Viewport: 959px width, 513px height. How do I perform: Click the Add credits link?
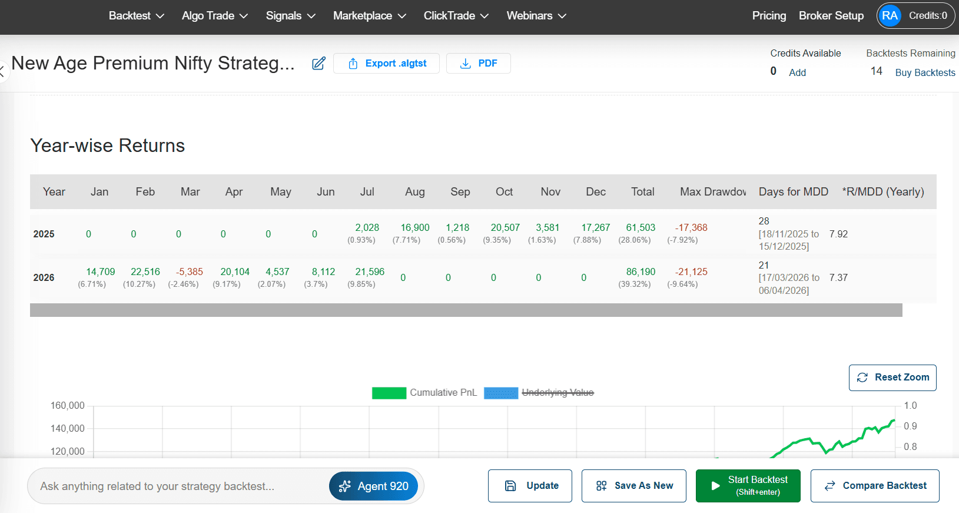pos(797,72)
